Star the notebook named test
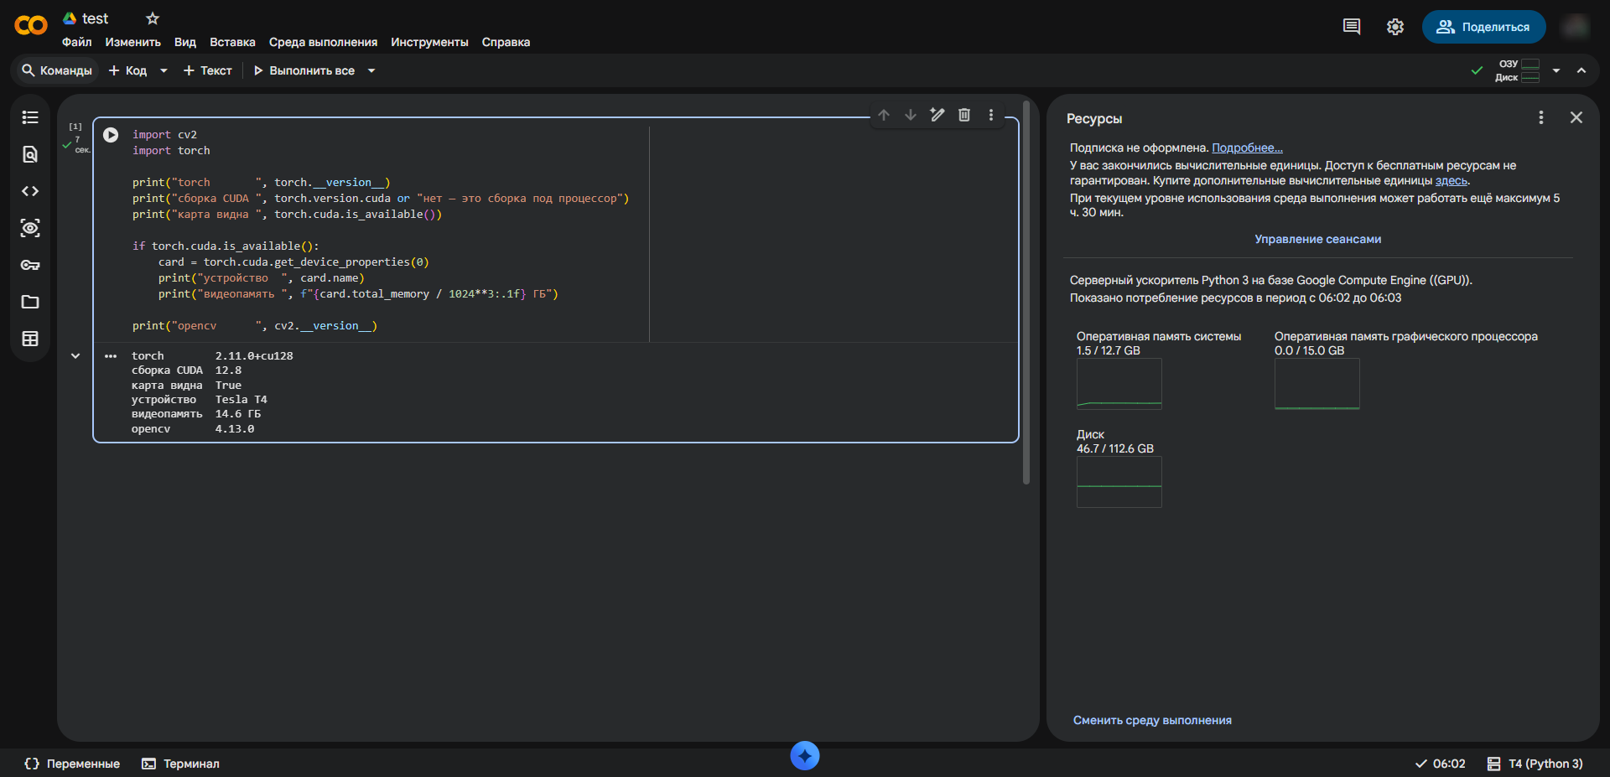The width and height of the screenshot is (1610, 777). point(153,18)
